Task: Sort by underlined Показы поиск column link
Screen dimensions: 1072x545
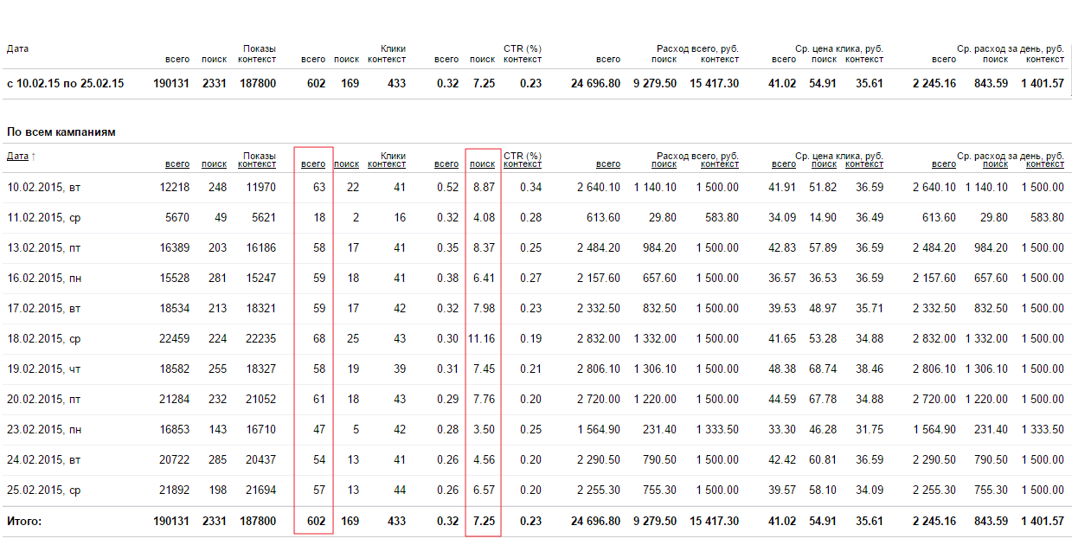Action: pos(215,164)
